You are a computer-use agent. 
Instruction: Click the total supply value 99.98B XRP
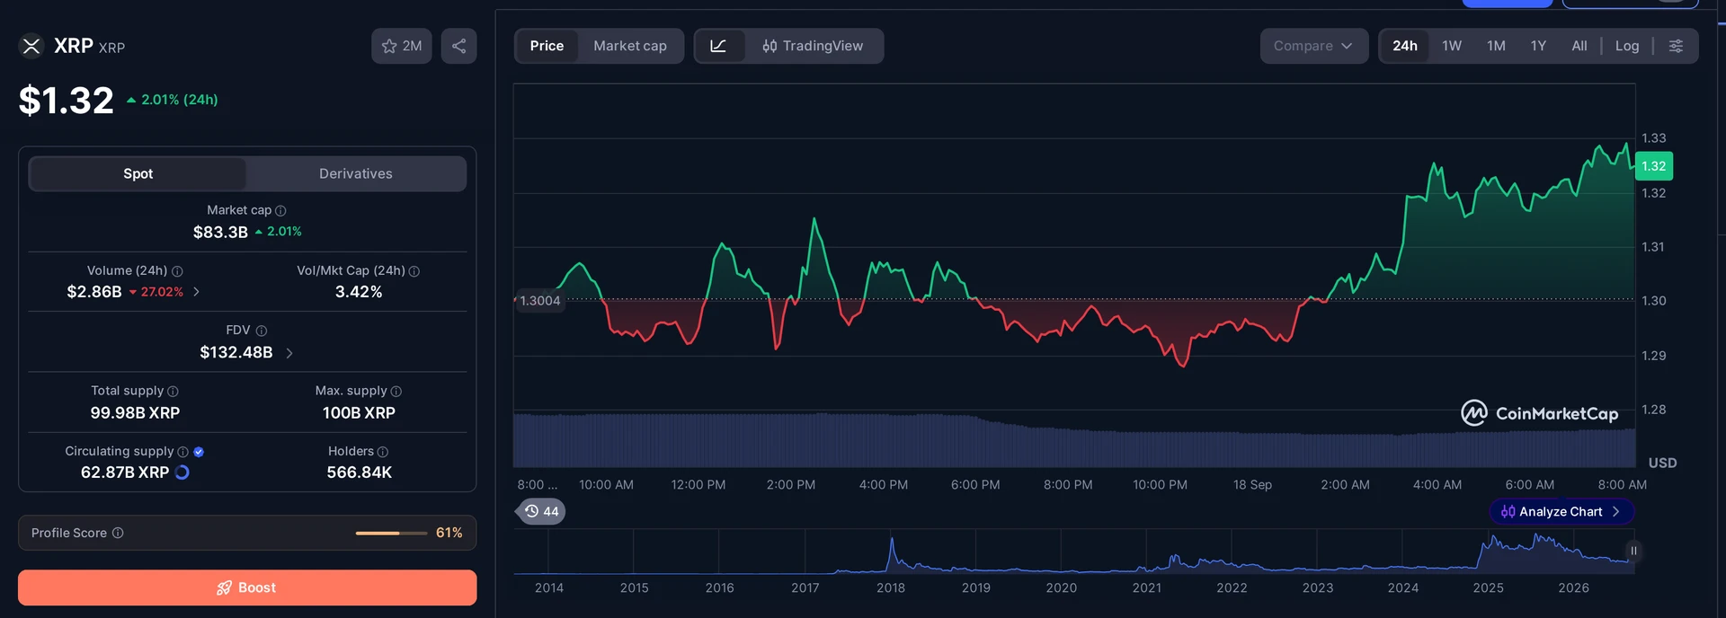coord(135,413)
